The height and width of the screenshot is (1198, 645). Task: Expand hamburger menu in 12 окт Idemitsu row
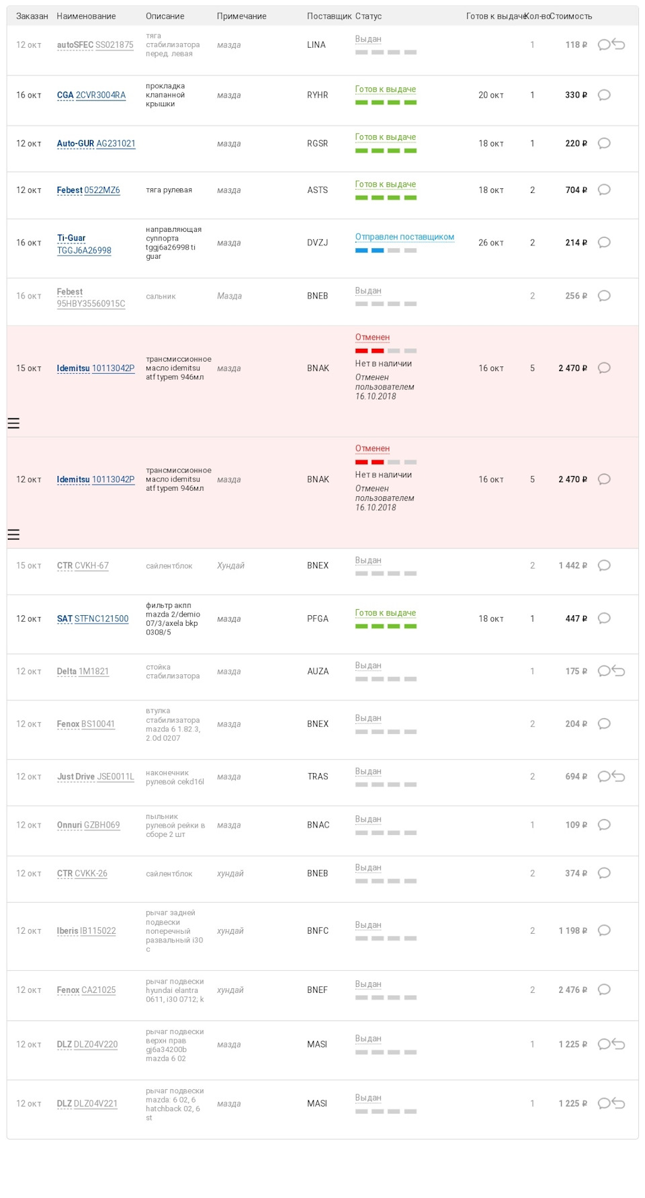[13, 534]
